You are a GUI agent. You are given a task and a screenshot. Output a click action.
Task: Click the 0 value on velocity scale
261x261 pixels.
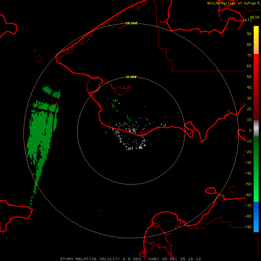tap(250, 130)
